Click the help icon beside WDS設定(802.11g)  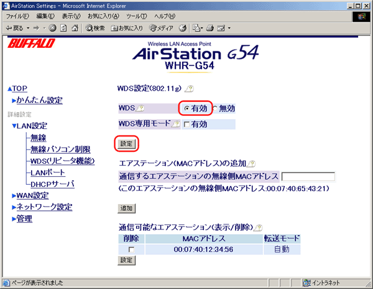click(190, 89)
